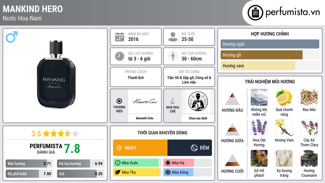Viewport: 325px width, 183px height.
Task: Click the Kenneth Cole signature logo
Action: [145, 101]
